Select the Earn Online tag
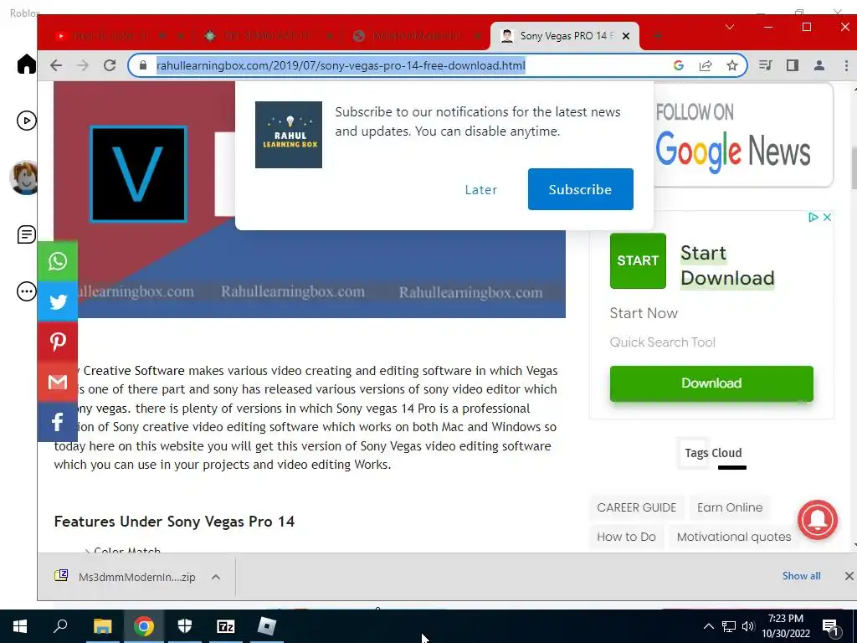This screenshot has width=857, height=643. pyautogui.click(x=730, y=507)
